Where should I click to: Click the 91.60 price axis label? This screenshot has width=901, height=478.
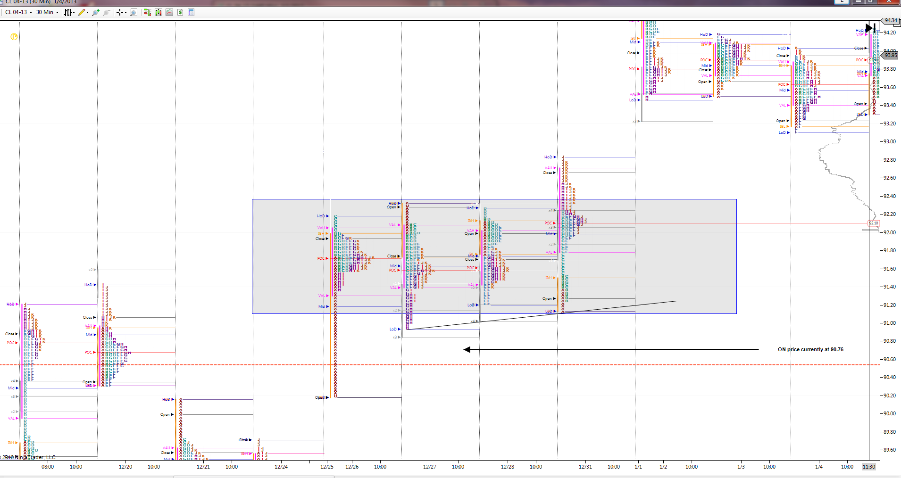890,269
